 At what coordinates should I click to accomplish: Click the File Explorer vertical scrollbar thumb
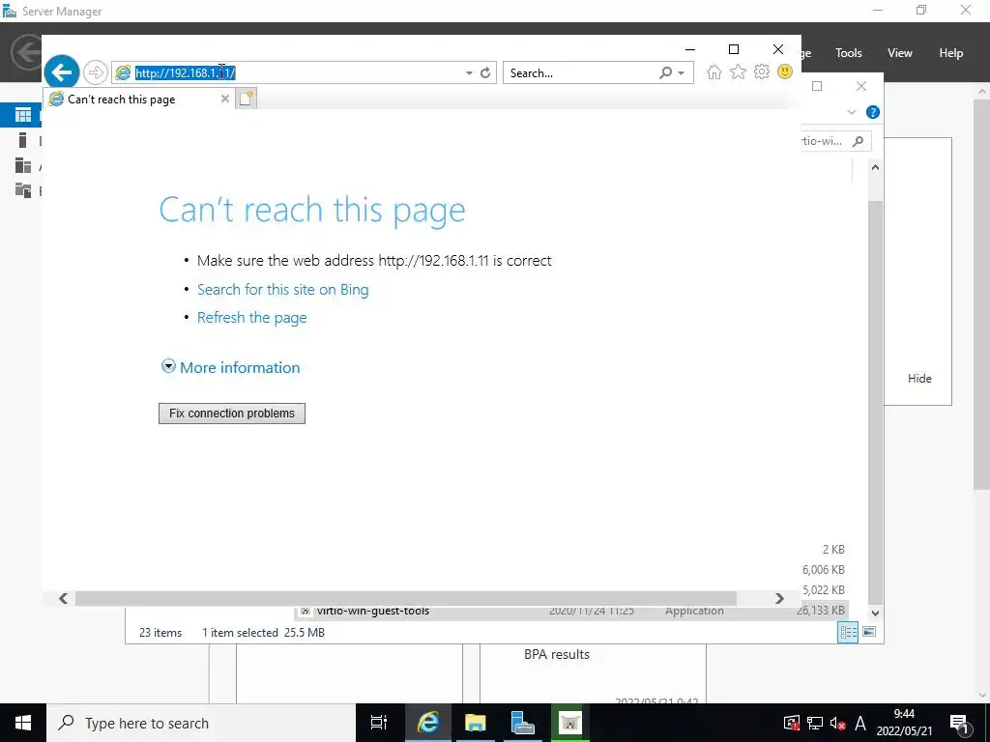(875, 402)
